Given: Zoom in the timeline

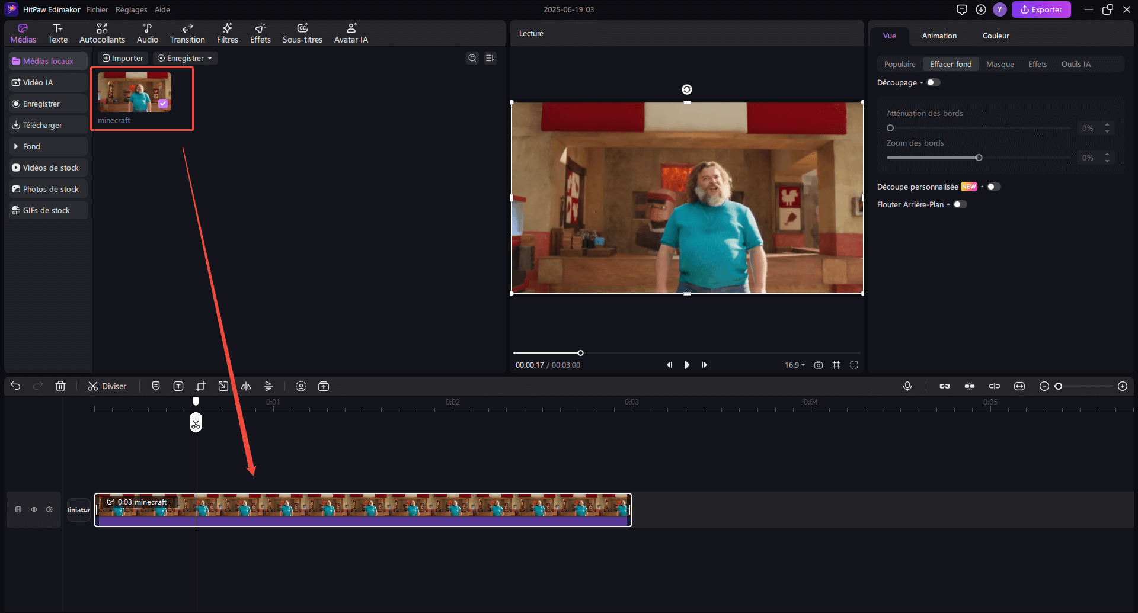Looking at the screenshot, I should pos(1123,386).
